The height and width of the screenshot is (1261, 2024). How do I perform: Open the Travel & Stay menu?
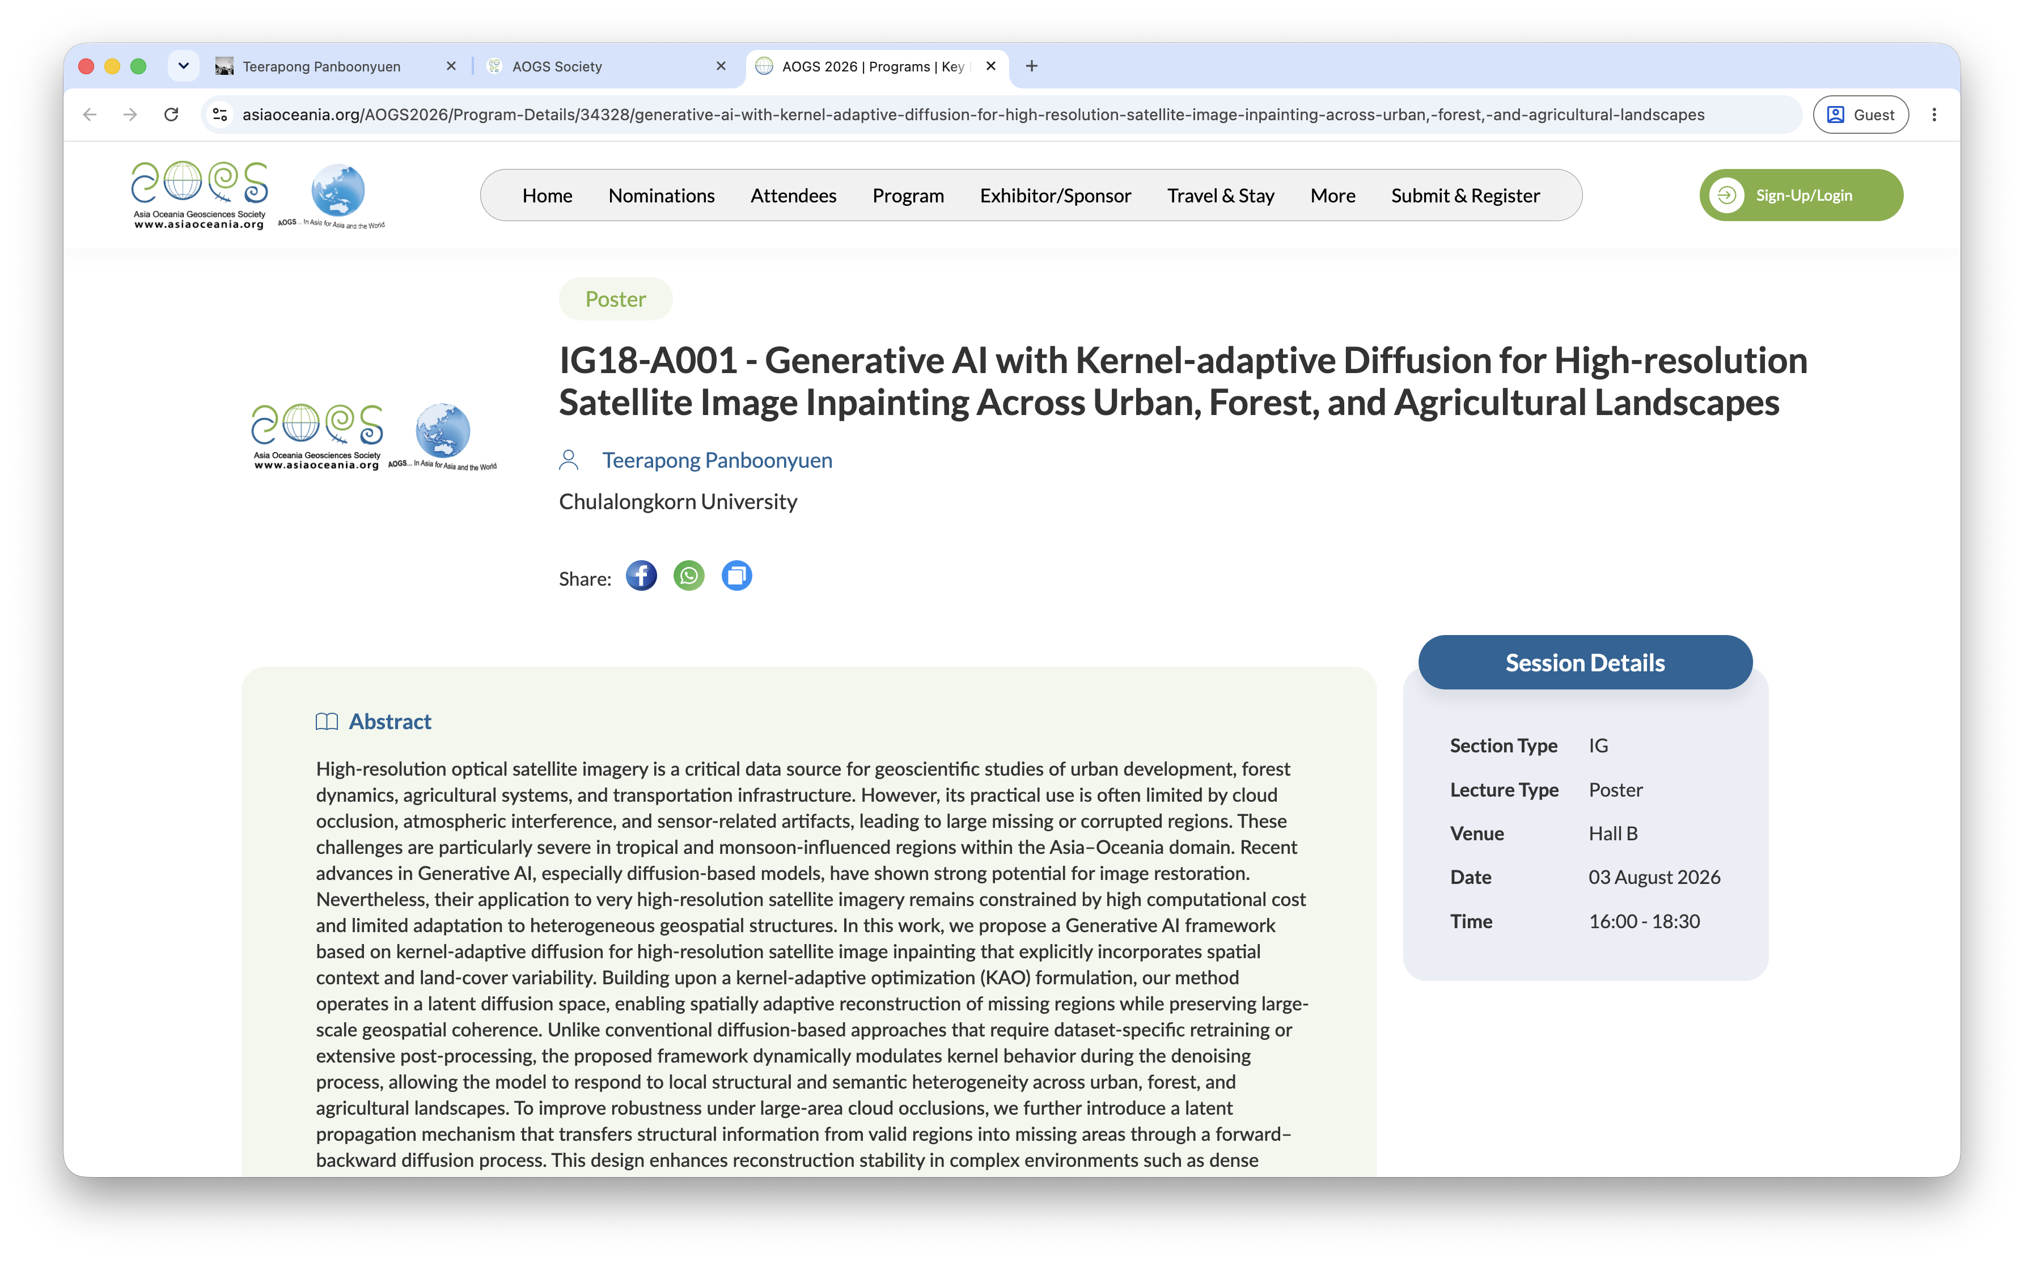click(1220, 195)
